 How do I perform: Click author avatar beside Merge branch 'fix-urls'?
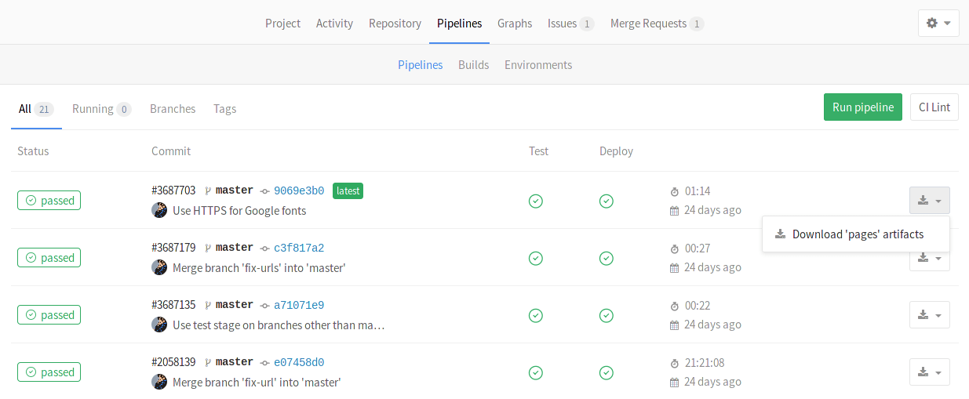(x=159, y=267)
